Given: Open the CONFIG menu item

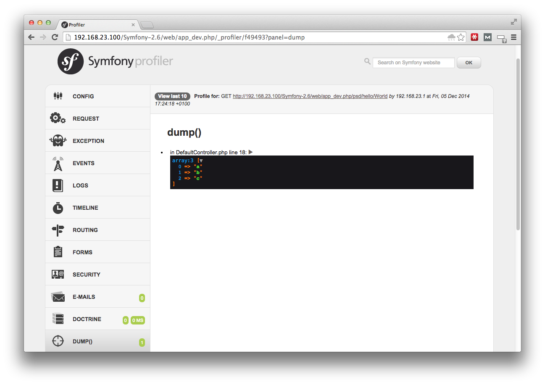Looking at the screenshot, I should pos(97,96).
